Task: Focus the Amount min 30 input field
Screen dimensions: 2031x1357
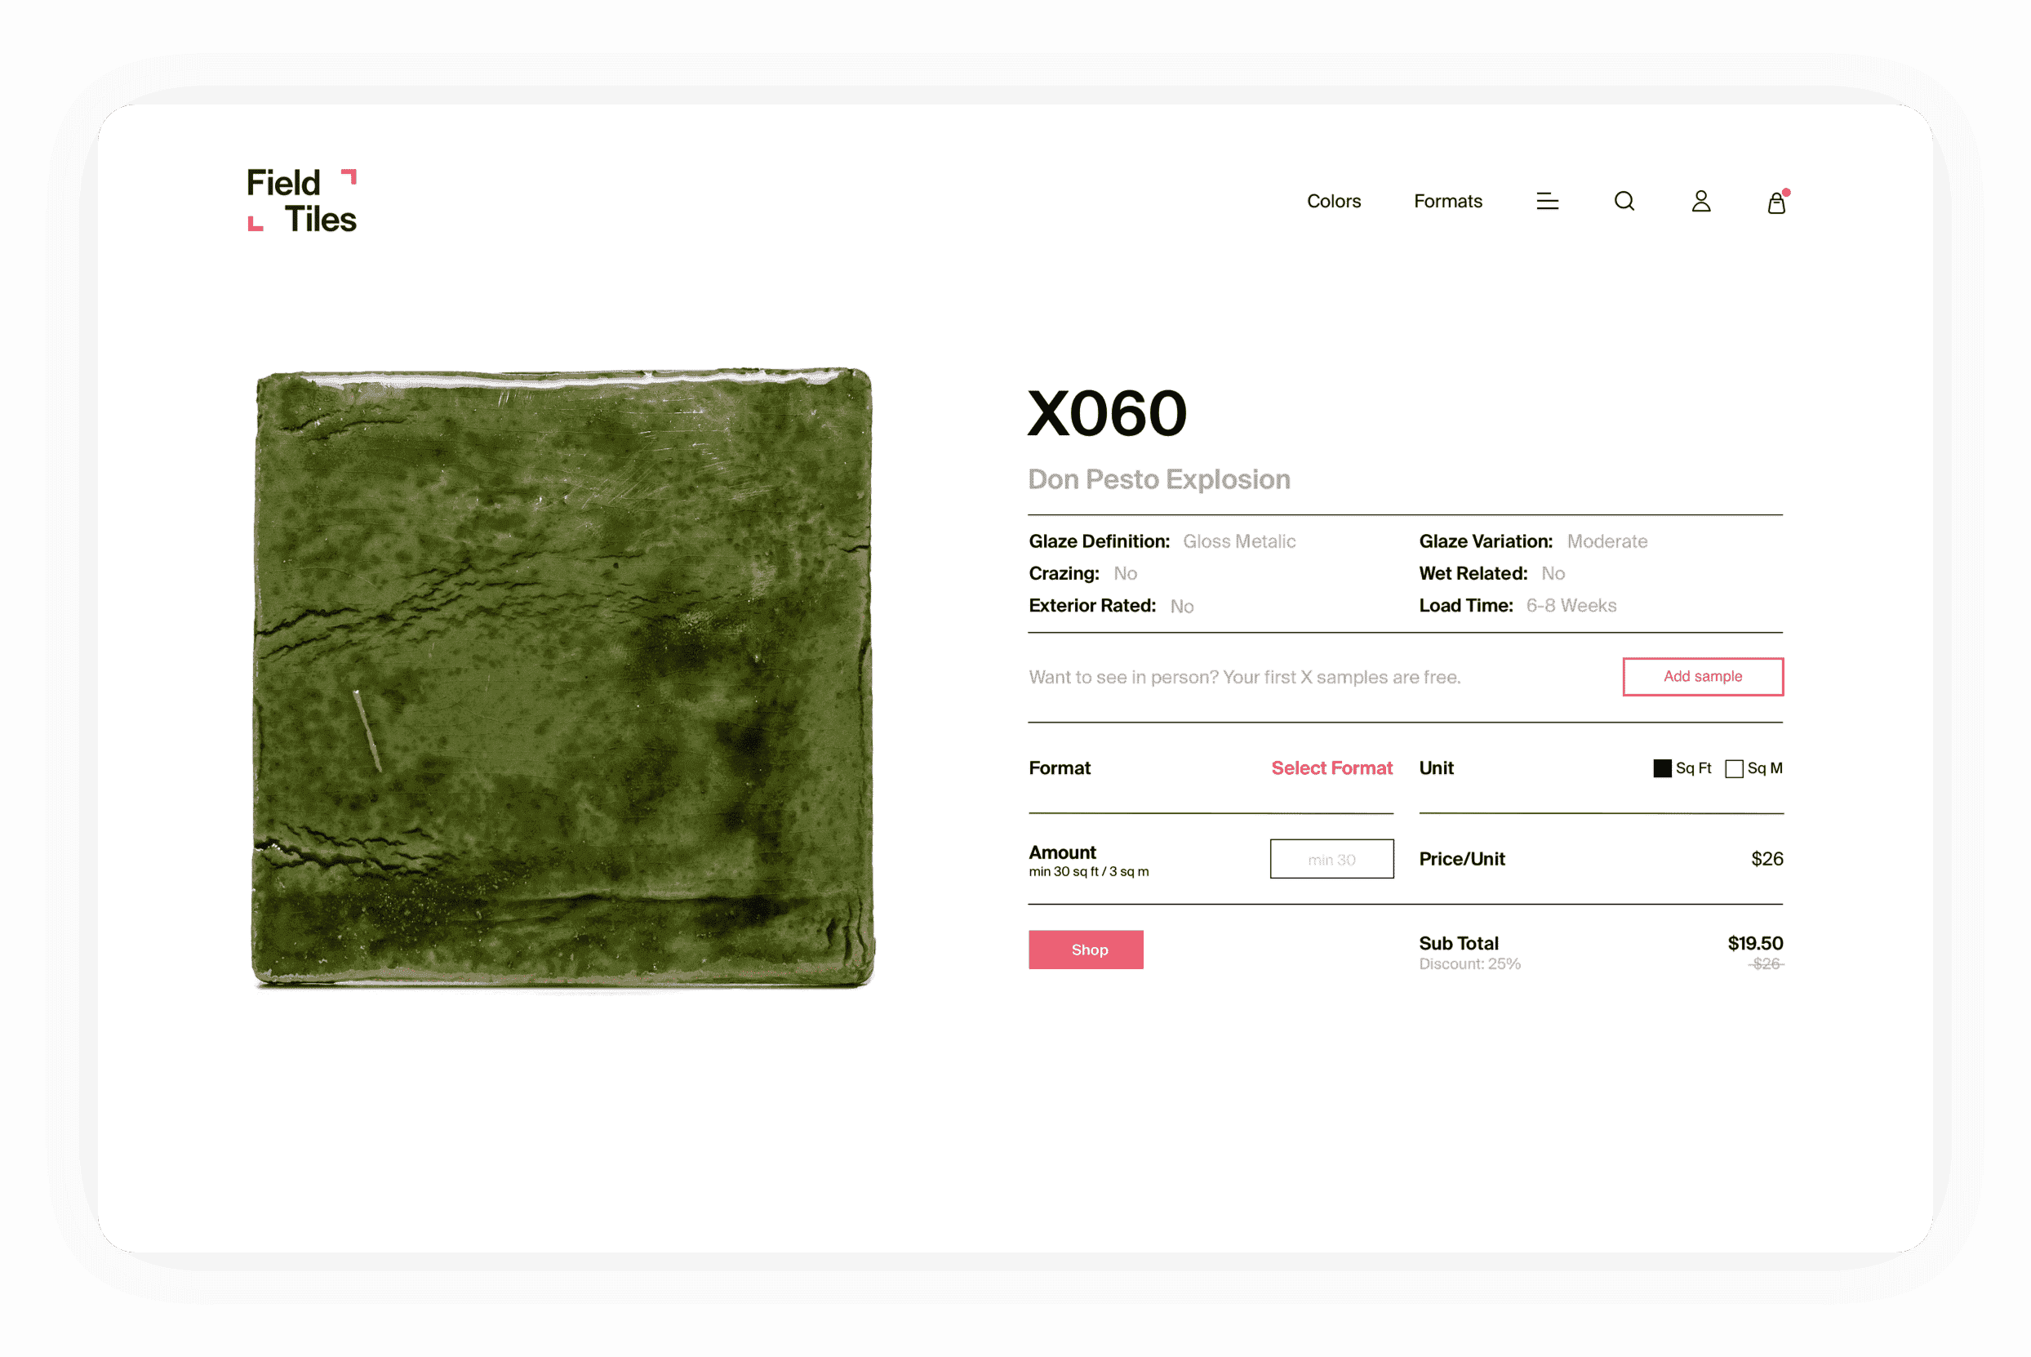Action: coord(1331,857)
